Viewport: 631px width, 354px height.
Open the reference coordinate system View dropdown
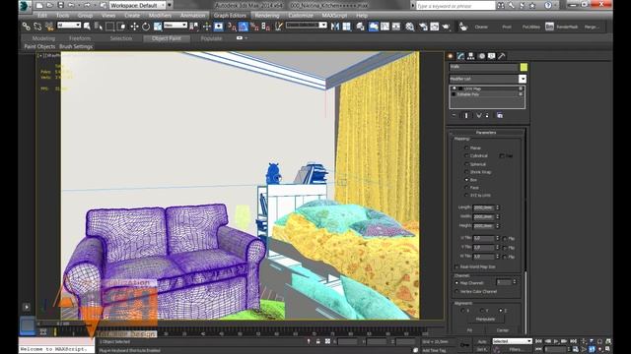click(175, 25)
